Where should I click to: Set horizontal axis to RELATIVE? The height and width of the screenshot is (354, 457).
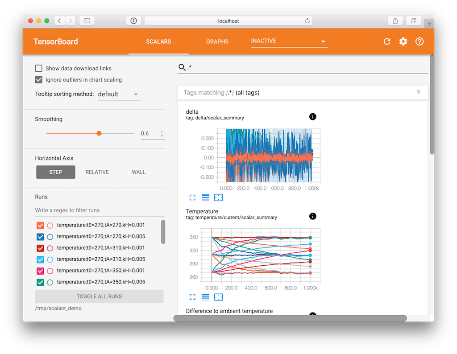coord(97,172)
